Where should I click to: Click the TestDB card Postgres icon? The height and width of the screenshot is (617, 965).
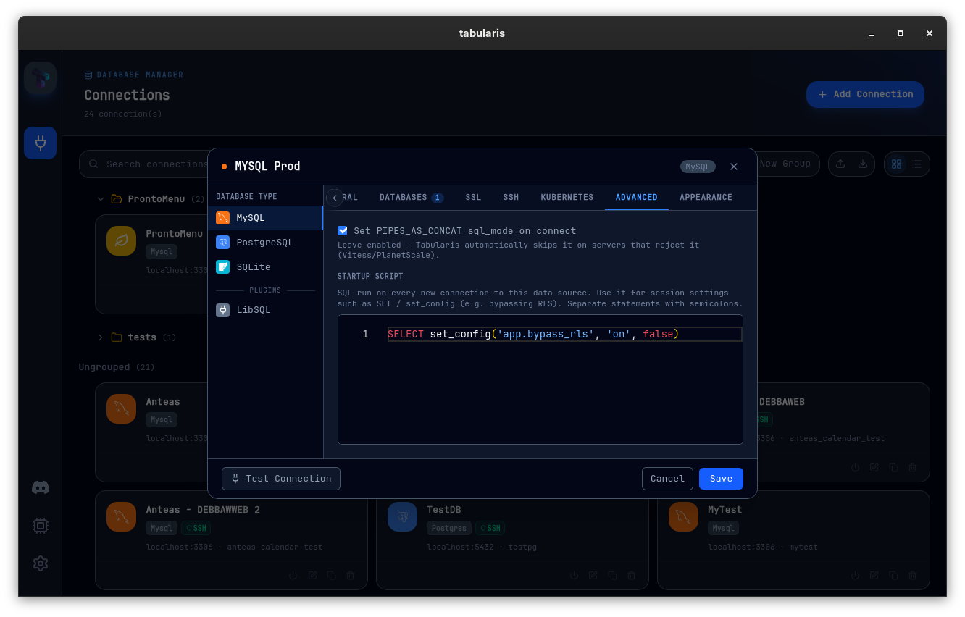coord(402,516)
